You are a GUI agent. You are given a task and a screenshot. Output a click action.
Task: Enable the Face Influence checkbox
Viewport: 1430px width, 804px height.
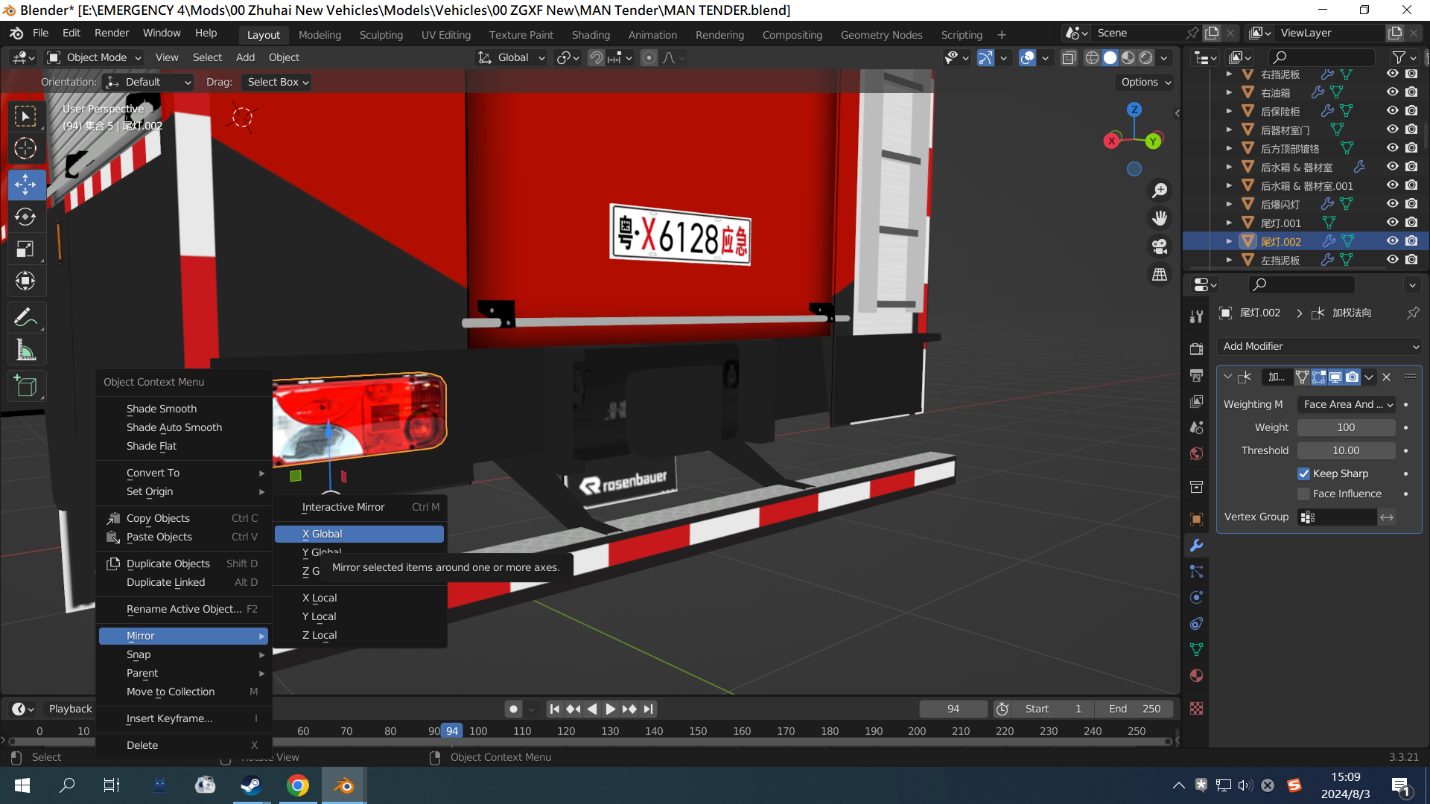[x=1303, y=494]
